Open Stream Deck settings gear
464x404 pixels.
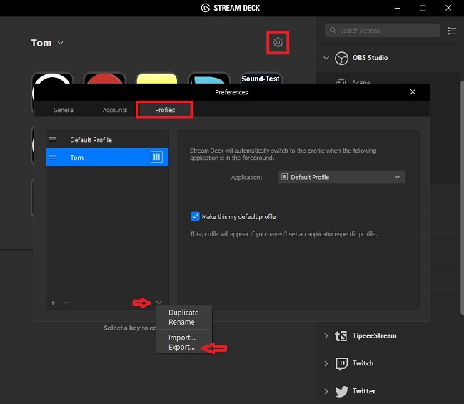278,42
